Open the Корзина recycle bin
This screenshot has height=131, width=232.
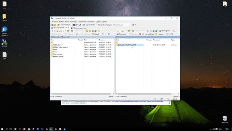(225, 120)
